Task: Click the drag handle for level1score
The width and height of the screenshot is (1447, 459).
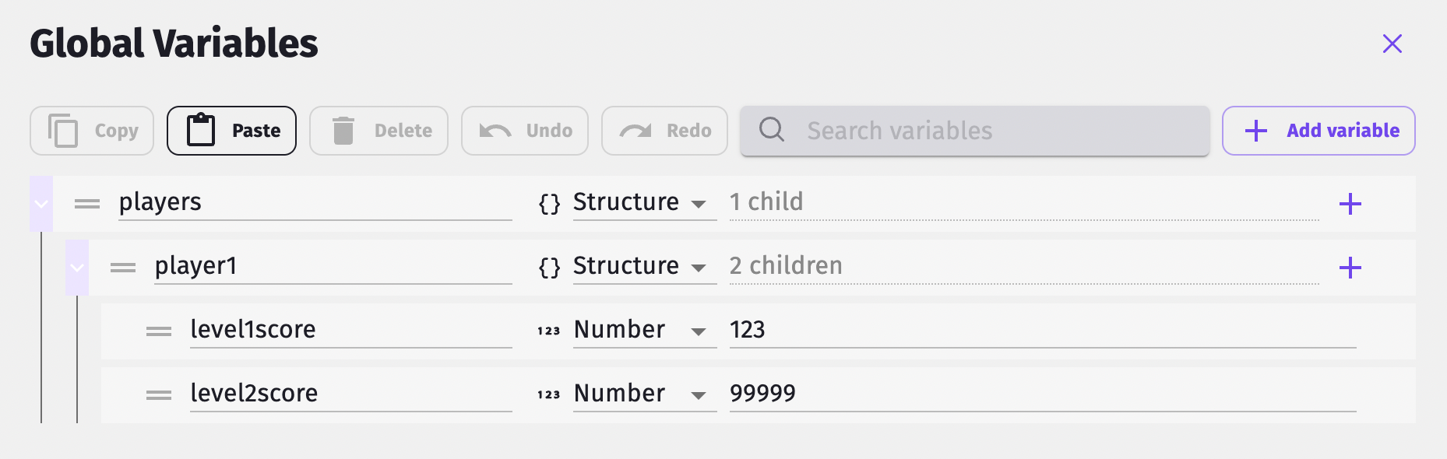Action: pyautogui.click(x=159, y=331)
